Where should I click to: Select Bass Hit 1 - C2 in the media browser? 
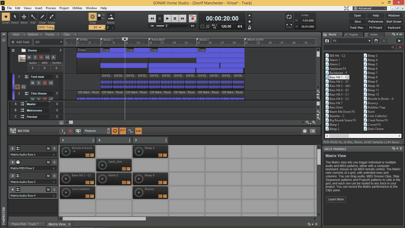pos(339,77)
